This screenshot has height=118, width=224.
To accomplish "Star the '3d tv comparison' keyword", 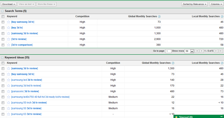I will tap(8, 45).
